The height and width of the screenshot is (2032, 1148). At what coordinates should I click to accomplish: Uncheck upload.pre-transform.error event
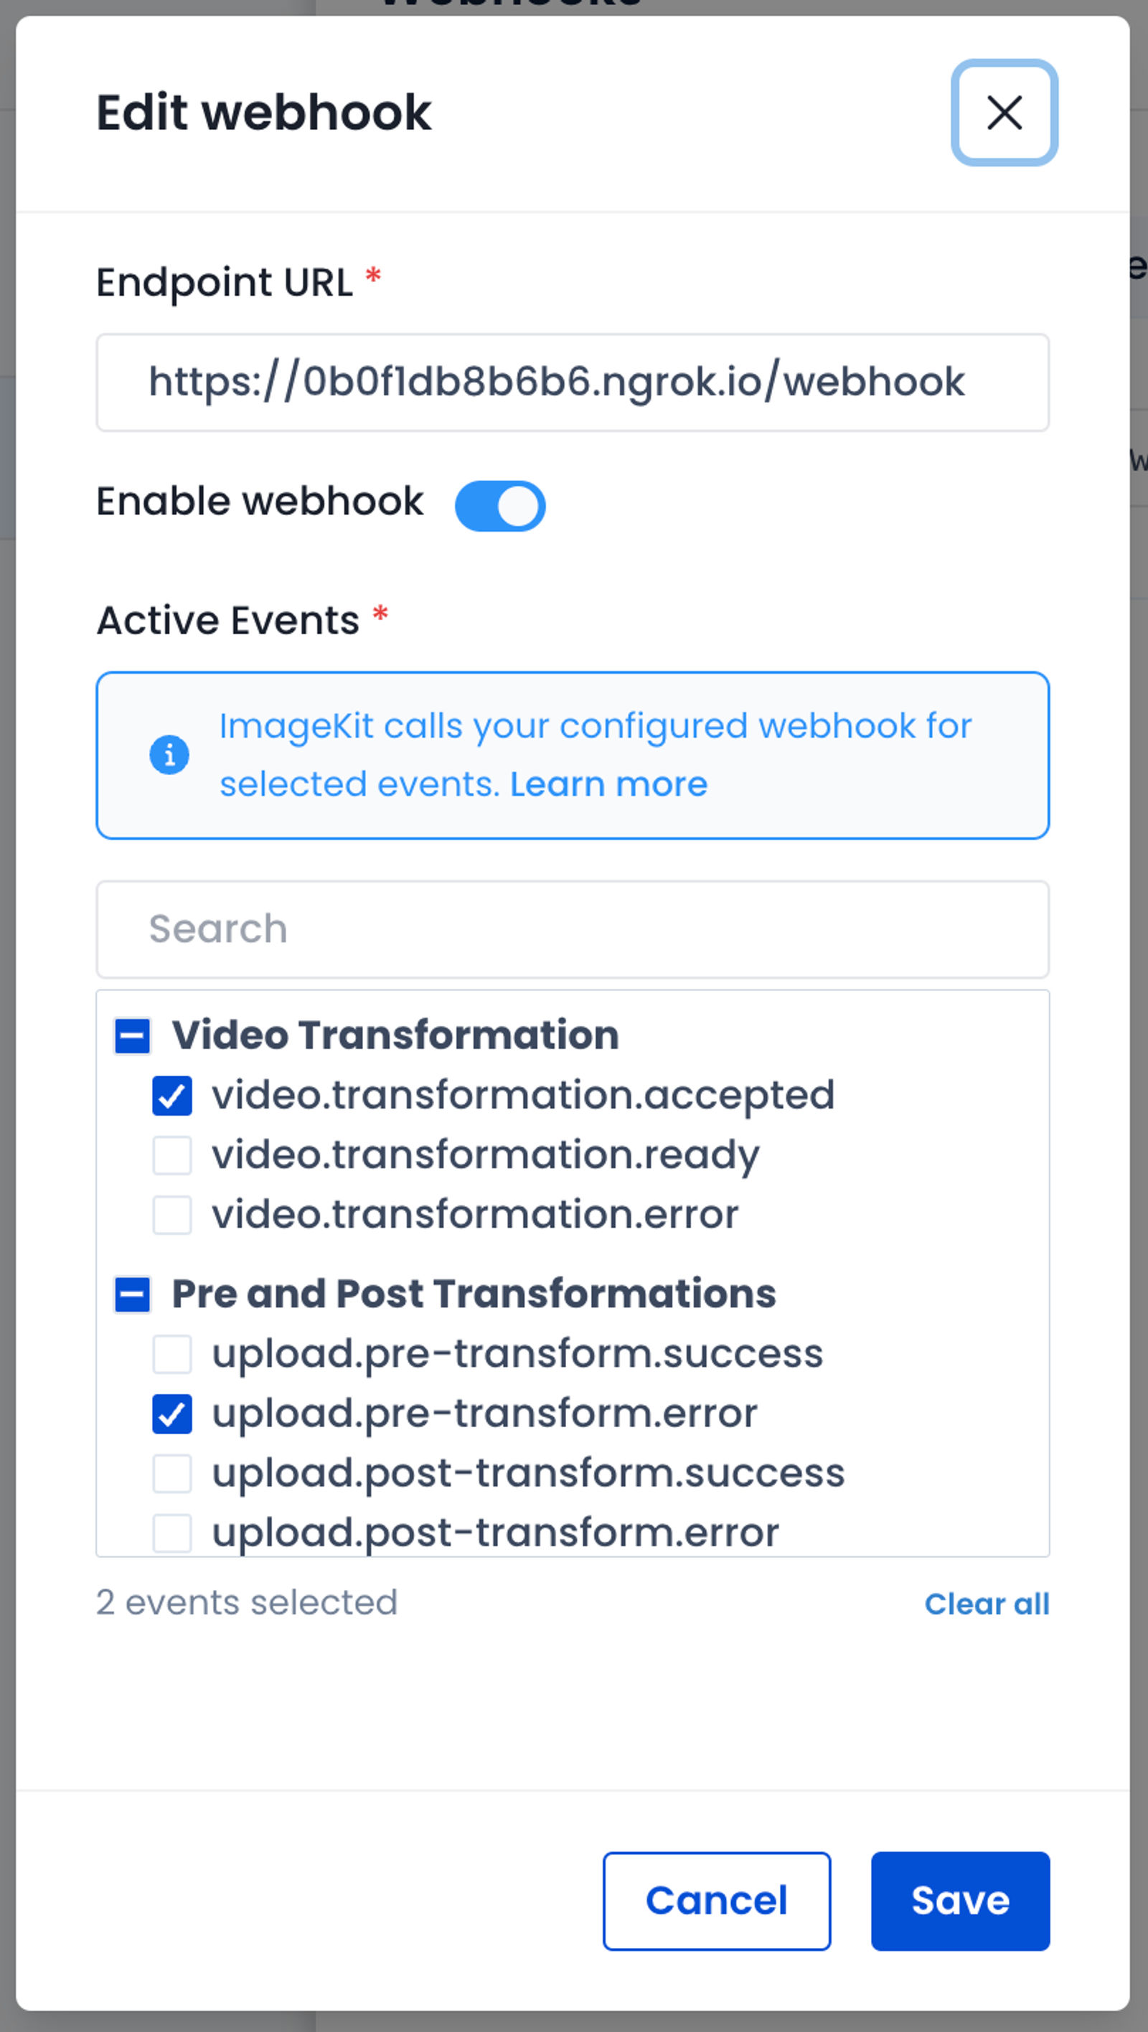click(172, 1414)
